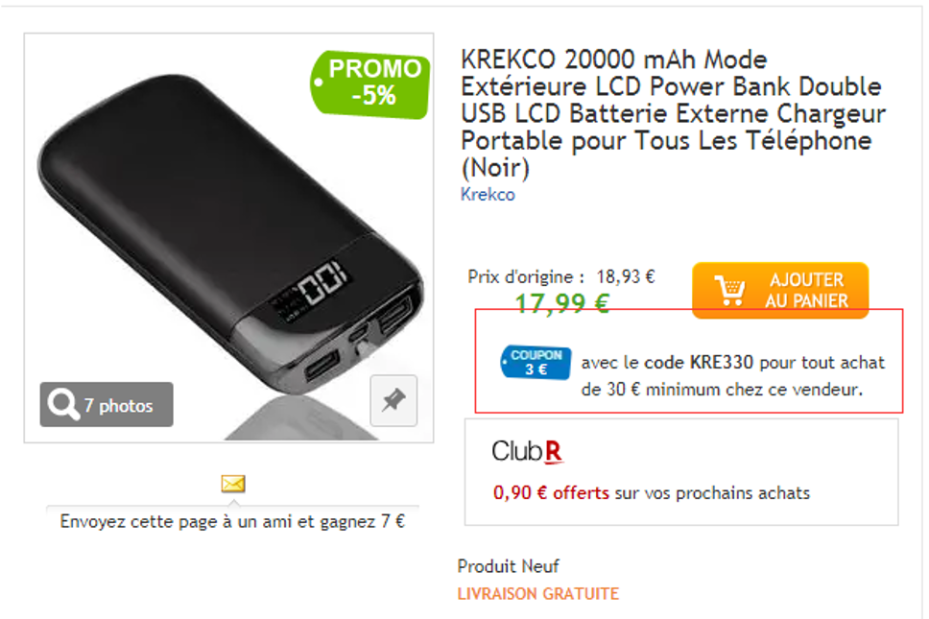Open the Krekco brand link
This screenshot has height=619, width=929.
pyautogui.click(x=488, y=194)
